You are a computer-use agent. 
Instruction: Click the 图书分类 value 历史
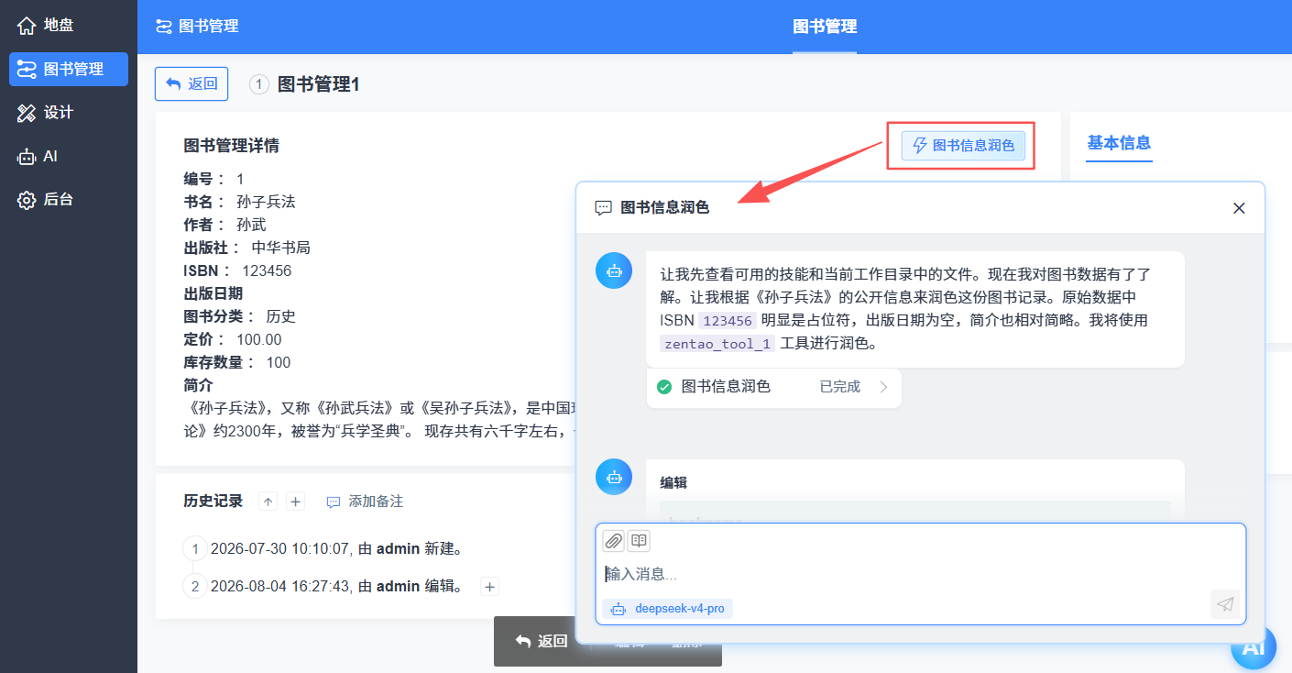pos(280,316)
